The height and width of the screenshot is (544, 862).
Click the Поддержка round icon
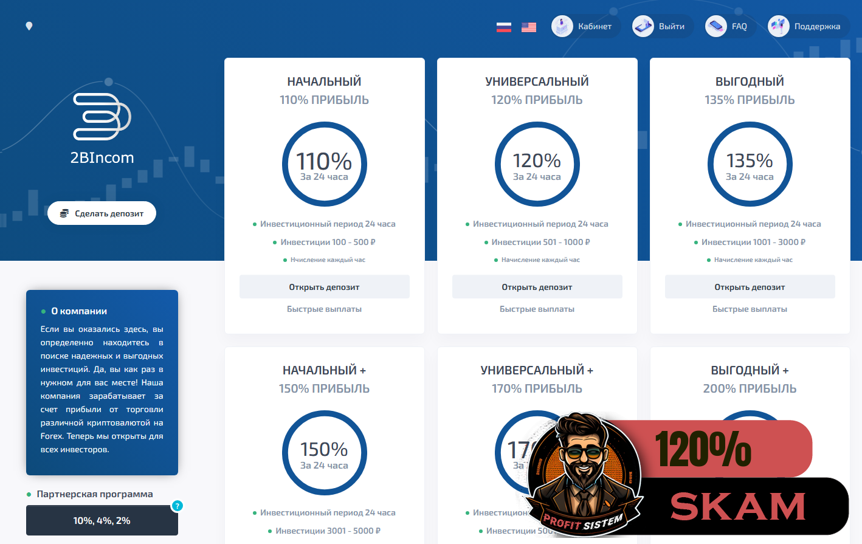click(x=779, y=26)
